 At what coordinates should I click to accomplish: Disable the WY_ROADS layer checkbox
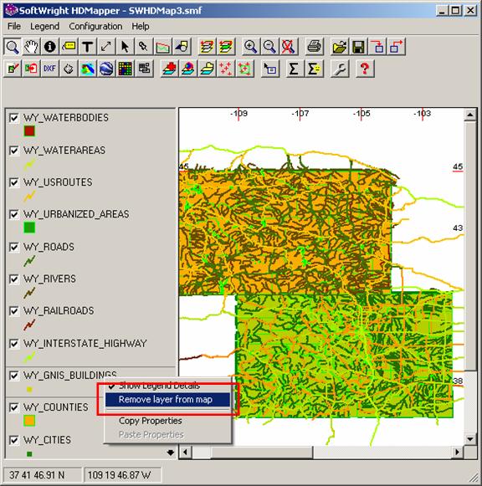point(14,247)
